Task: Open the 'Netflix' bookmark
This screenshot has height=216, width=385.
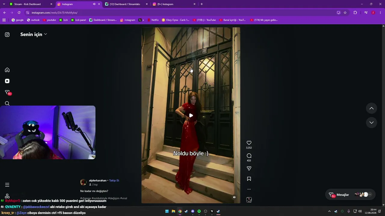Action: click(x=153, y=20)
